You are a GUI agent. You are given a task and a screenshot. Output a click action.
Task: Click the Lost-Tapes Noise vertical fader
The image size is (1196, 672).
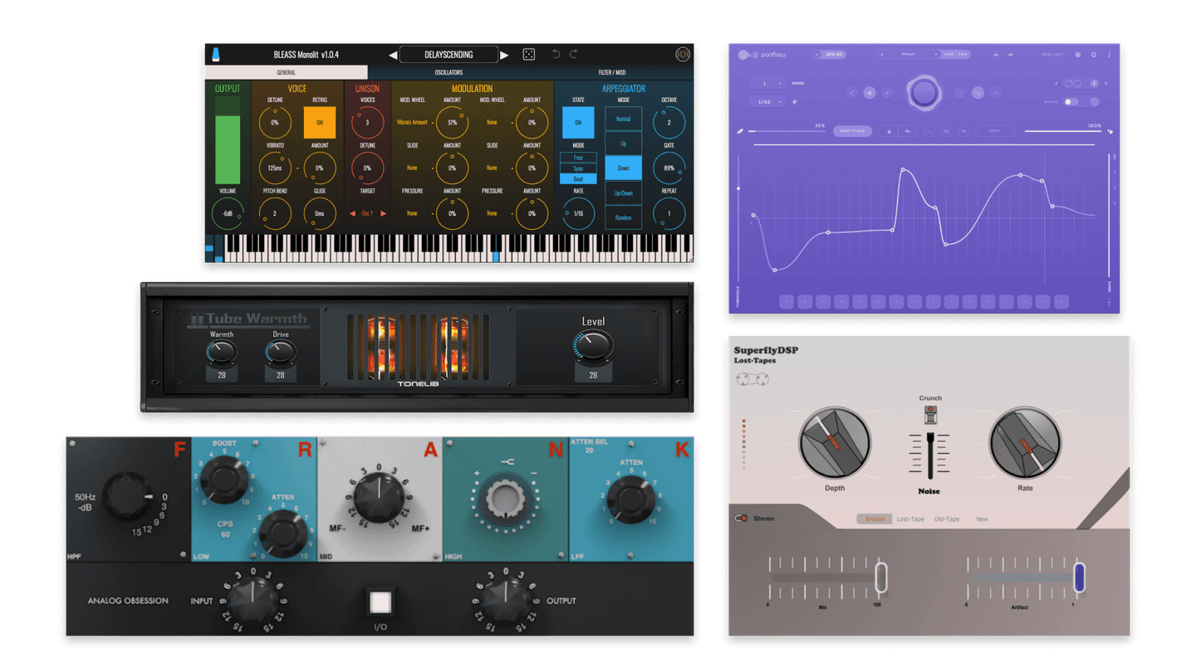[930, 455]
